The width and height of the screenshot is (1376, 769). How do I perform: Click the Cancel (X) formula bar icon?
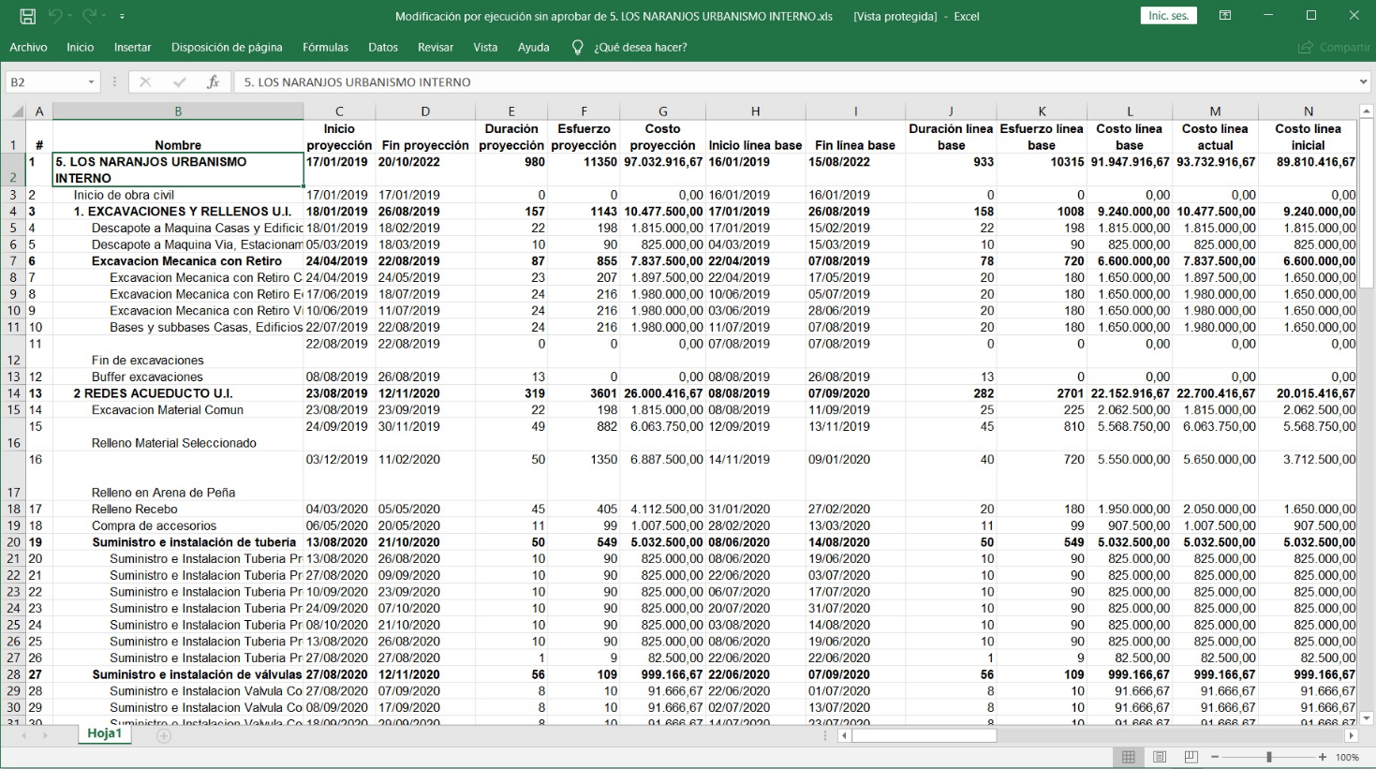(145, 82)
